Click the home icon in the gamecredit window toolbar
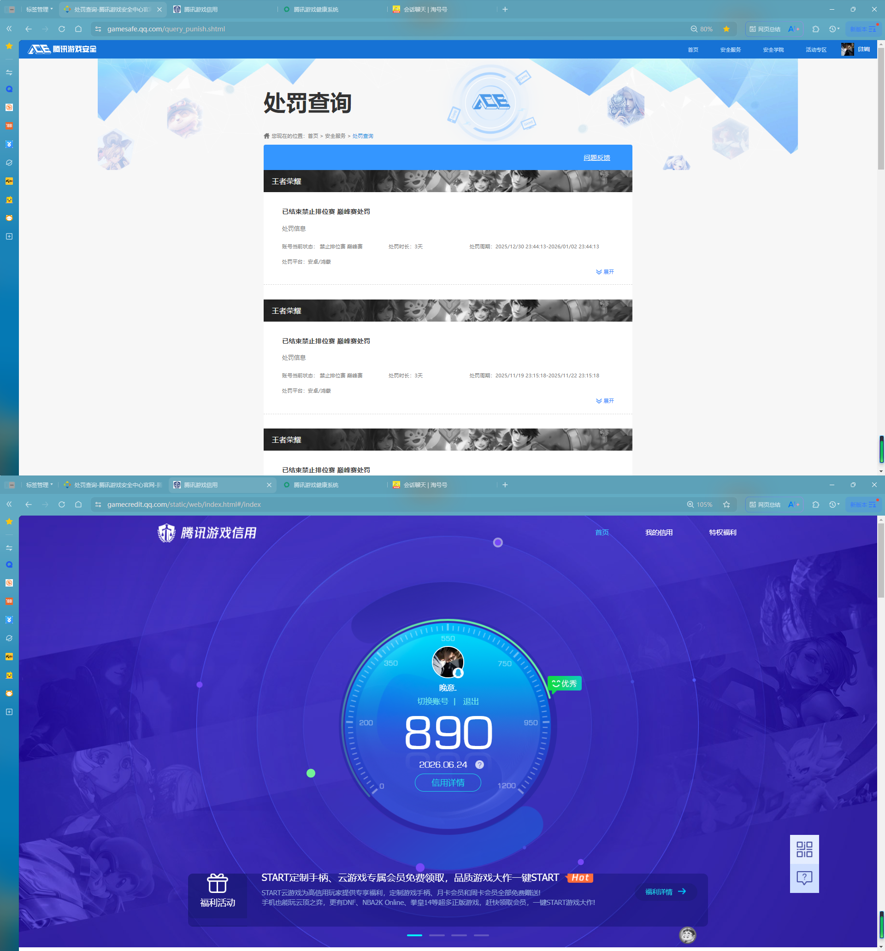The image size is (885, 951). (78, 504)
